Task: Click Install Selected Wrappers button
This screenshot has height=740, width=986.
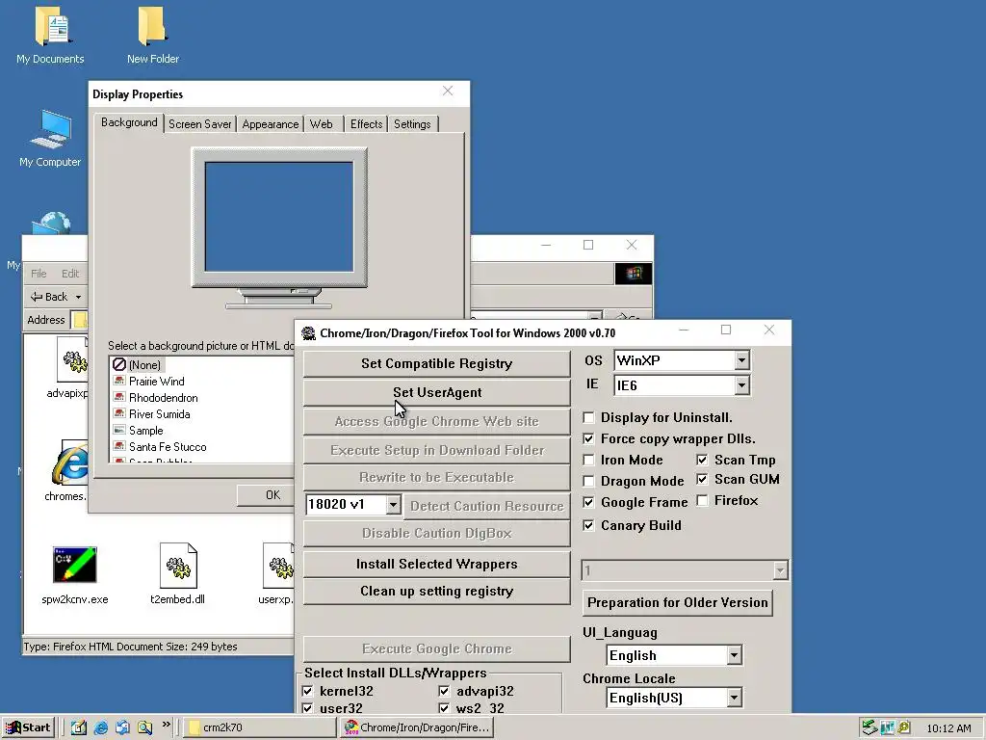Action: [x=436, y=564]
